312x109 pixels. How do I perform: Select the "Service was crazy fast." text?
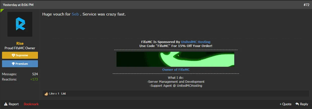104,14
